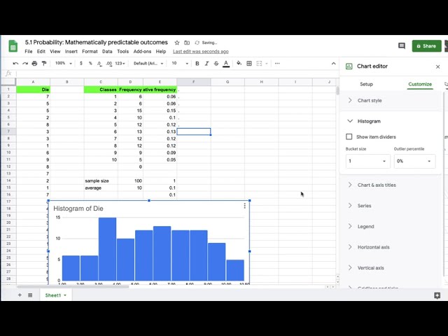Click the Explore icon at bottom right
Image resolution: width=448 pixels, height=336 pixels.
437,295
